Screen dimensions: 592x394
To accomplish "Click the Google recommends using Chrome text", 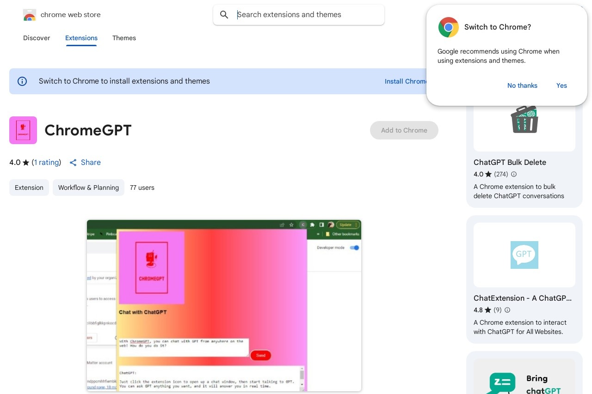I will click(x=499, y=56).
